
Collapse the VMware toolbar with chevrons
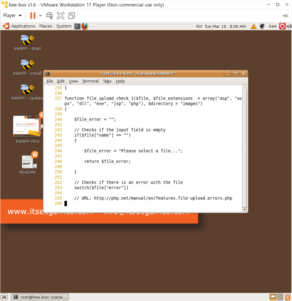pyautogui.click(x=285, y=16)
